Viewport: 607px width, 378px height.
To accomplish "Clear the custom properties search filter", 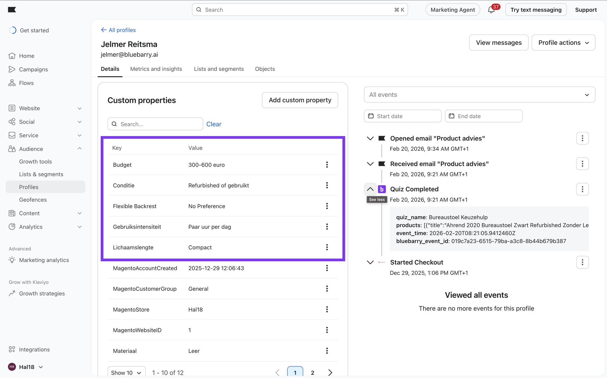I will (213, 124).
